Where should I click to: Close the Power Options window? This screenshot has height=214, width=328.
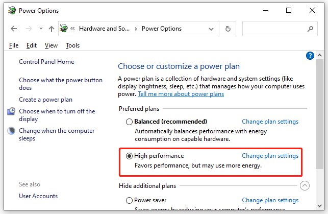point(312,10)
